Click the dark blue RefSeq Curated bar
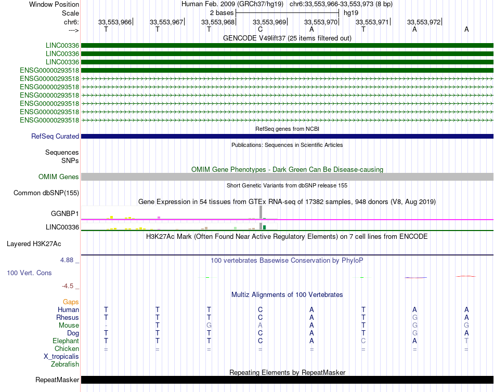Viewport: 494px width, 392px height. coord(287,136)
